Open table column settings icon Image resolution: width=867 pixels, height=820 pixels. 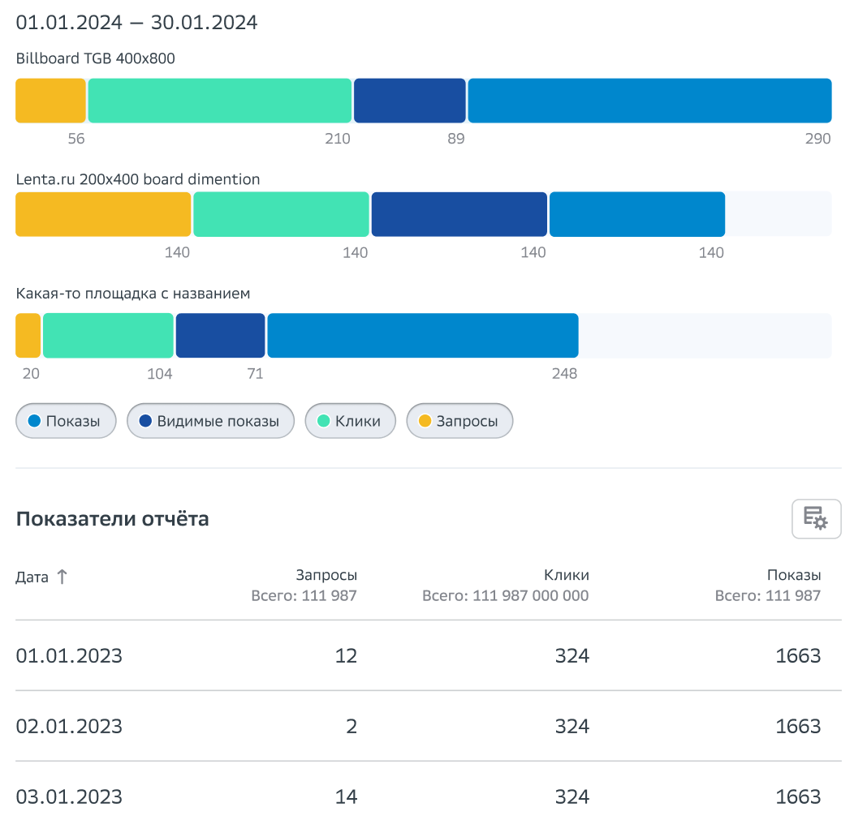point(816,519)
